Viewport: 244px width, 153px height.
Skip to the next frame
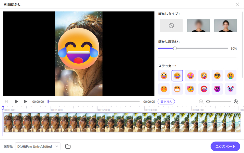tap(26, 102)
